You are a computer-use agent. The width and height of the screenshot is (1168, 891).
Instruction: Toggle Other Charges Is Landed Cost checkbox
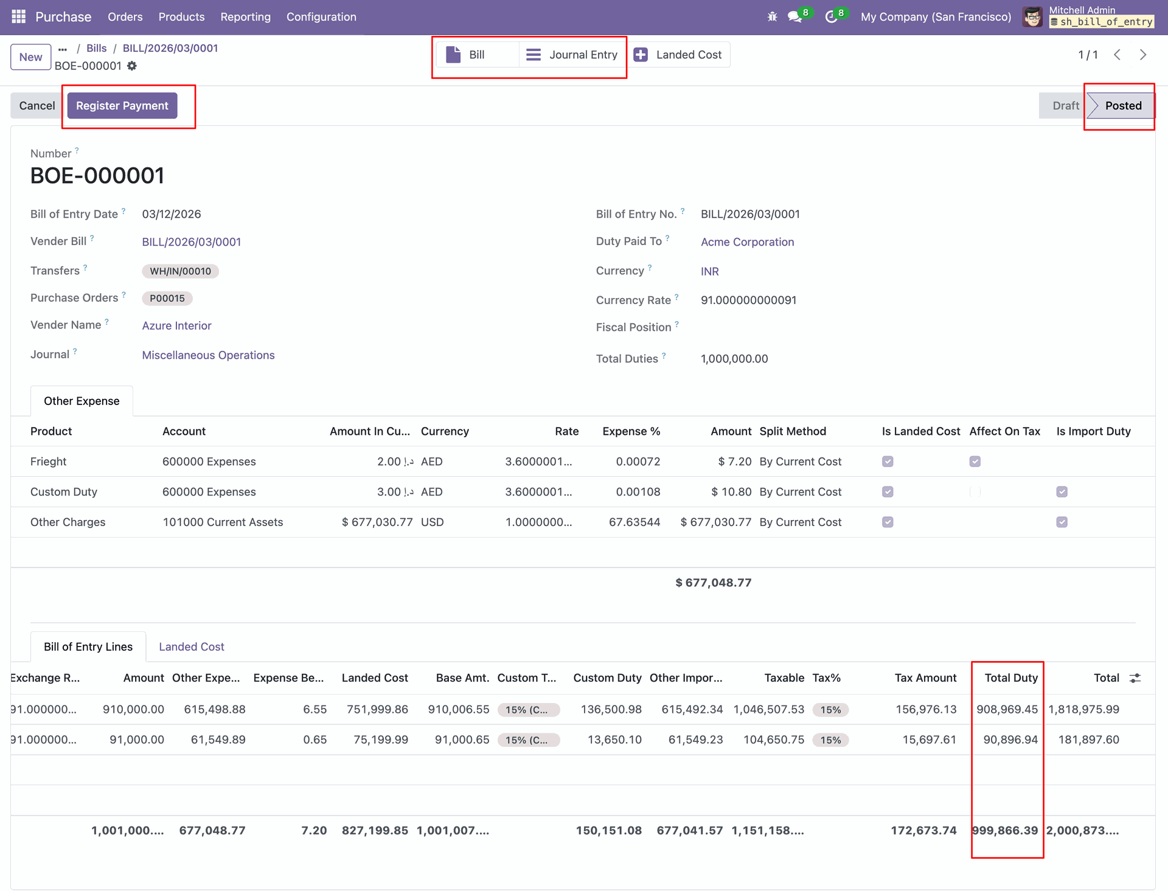click(888, 522)
